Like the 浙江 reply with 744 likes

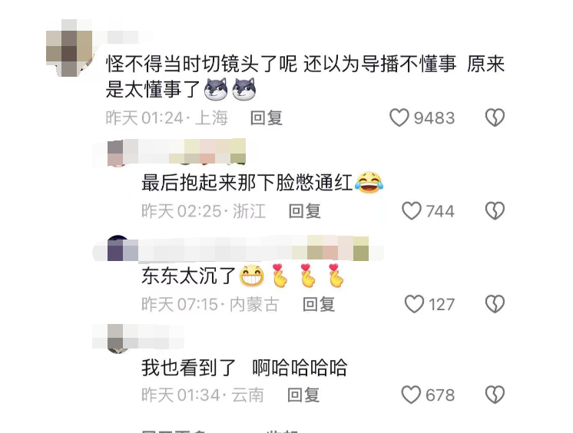click(x=412, y=211)
